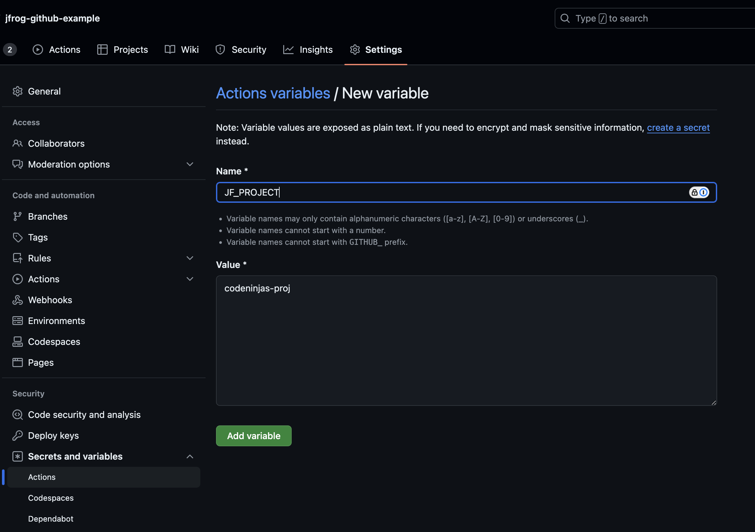Expand the sidebar Actions chevron
Viewport: 755px width, 532px height.
tap(190, 279)
